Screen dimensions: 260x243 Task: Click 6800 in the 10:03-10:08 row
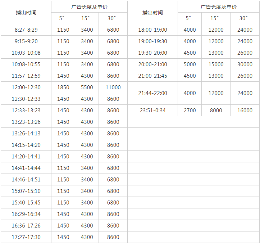113,53
